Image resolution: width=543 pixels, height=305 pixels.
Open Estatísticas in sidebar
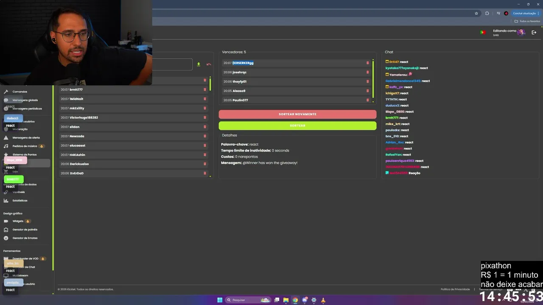[20, 200]
